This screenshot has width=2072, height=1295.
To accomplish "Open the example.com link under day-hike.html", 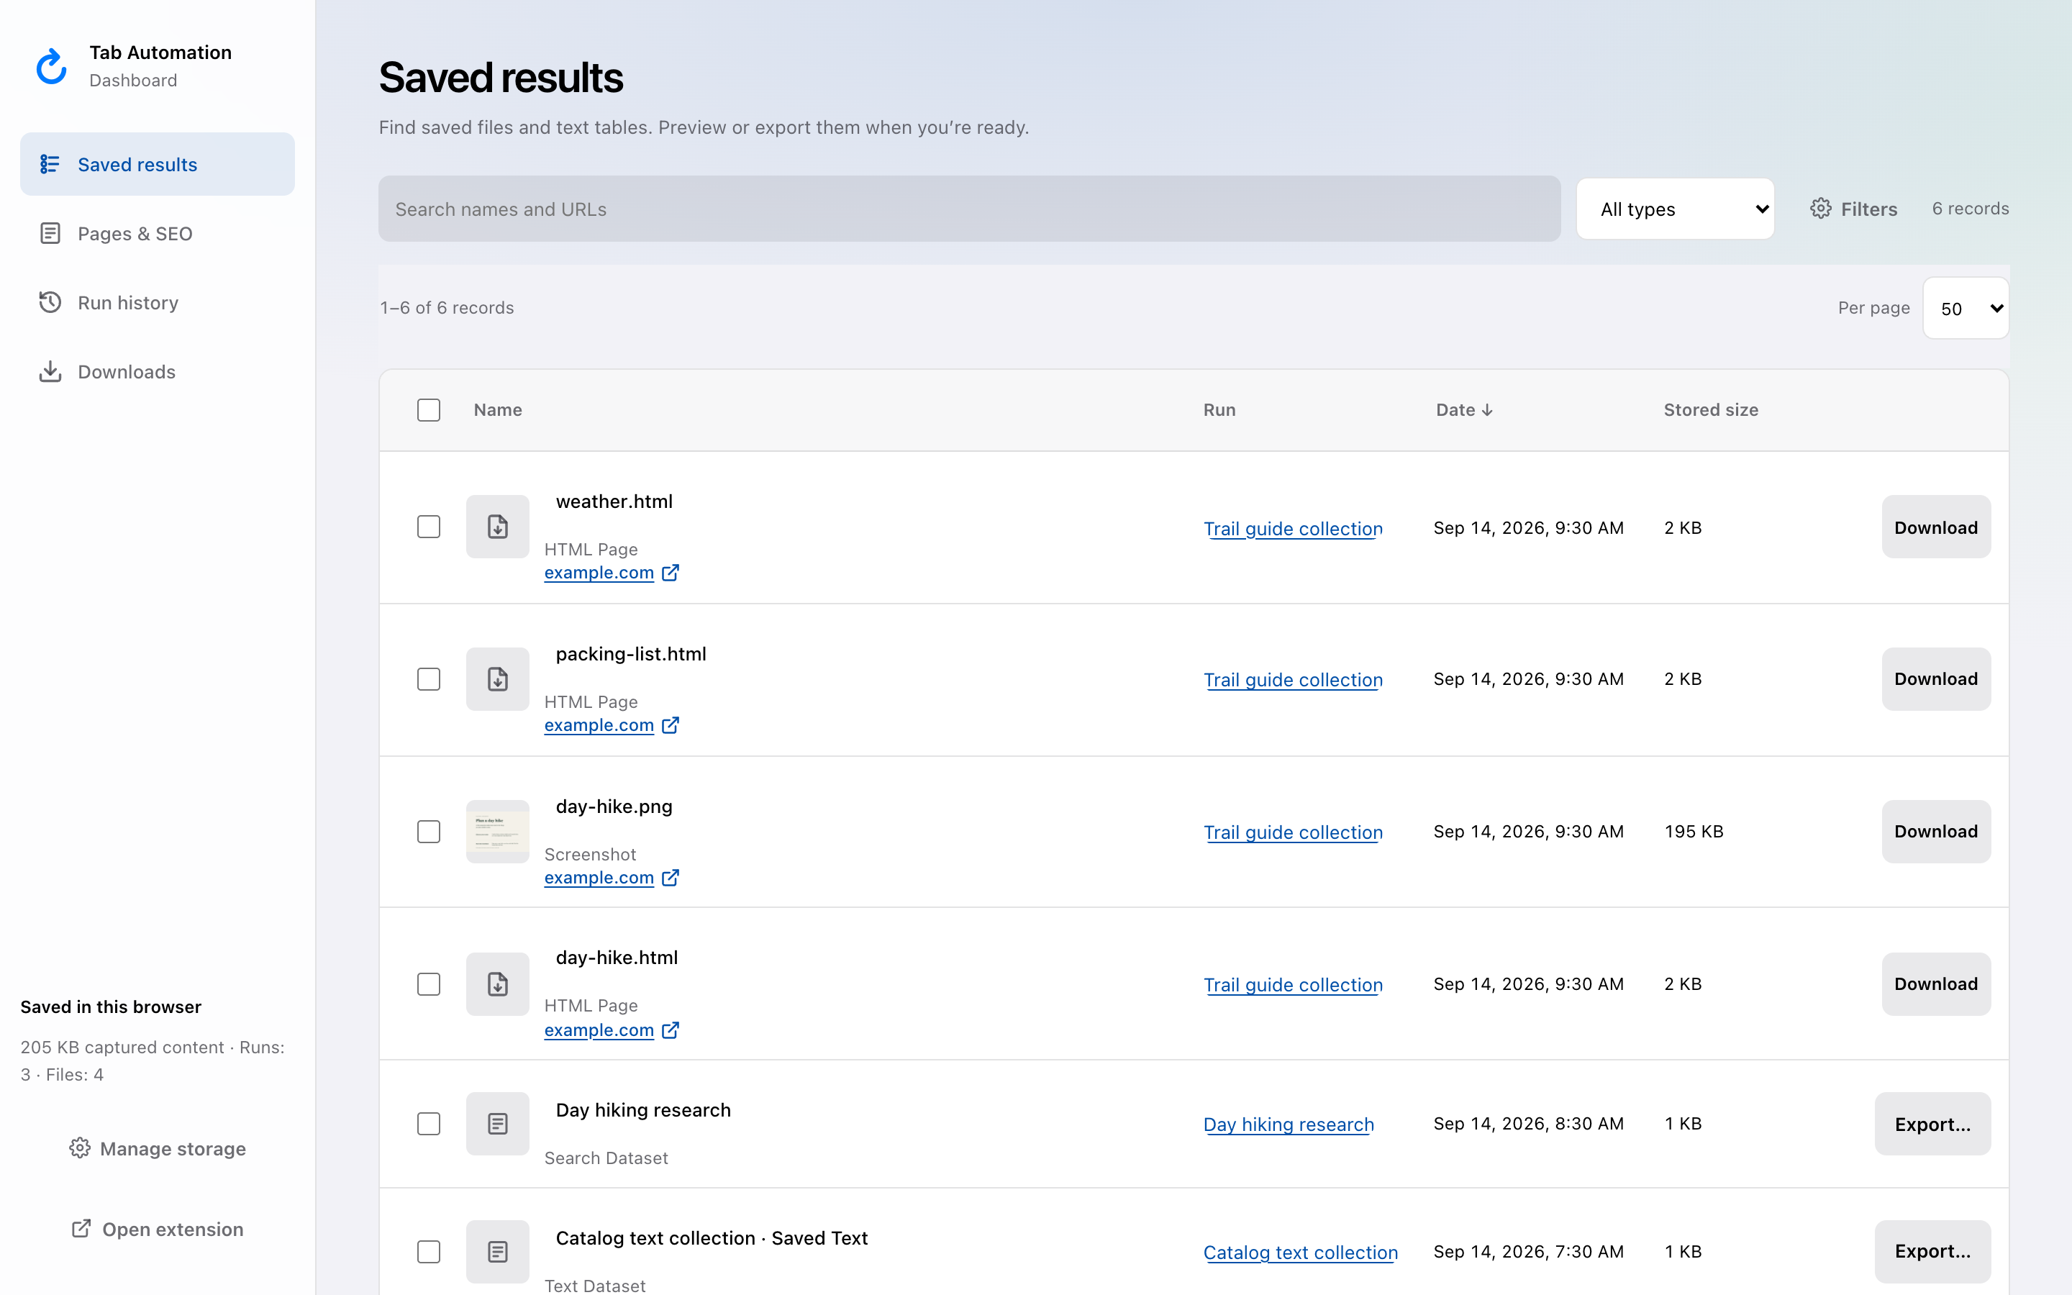I will click(599, 1030).
